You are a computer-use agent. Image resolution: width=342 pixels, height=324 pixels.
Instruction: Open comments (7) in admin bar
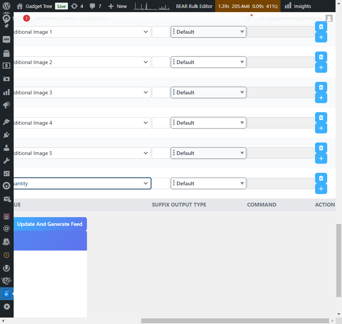click(x=96, y=6)
